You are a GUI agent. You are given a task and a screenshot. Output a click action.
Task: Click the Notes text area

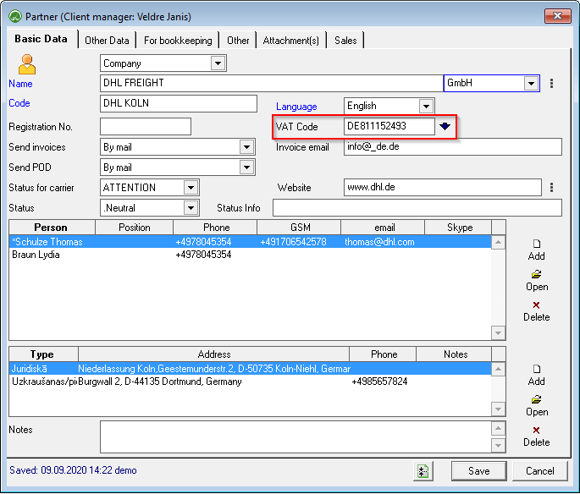point(296,436)
